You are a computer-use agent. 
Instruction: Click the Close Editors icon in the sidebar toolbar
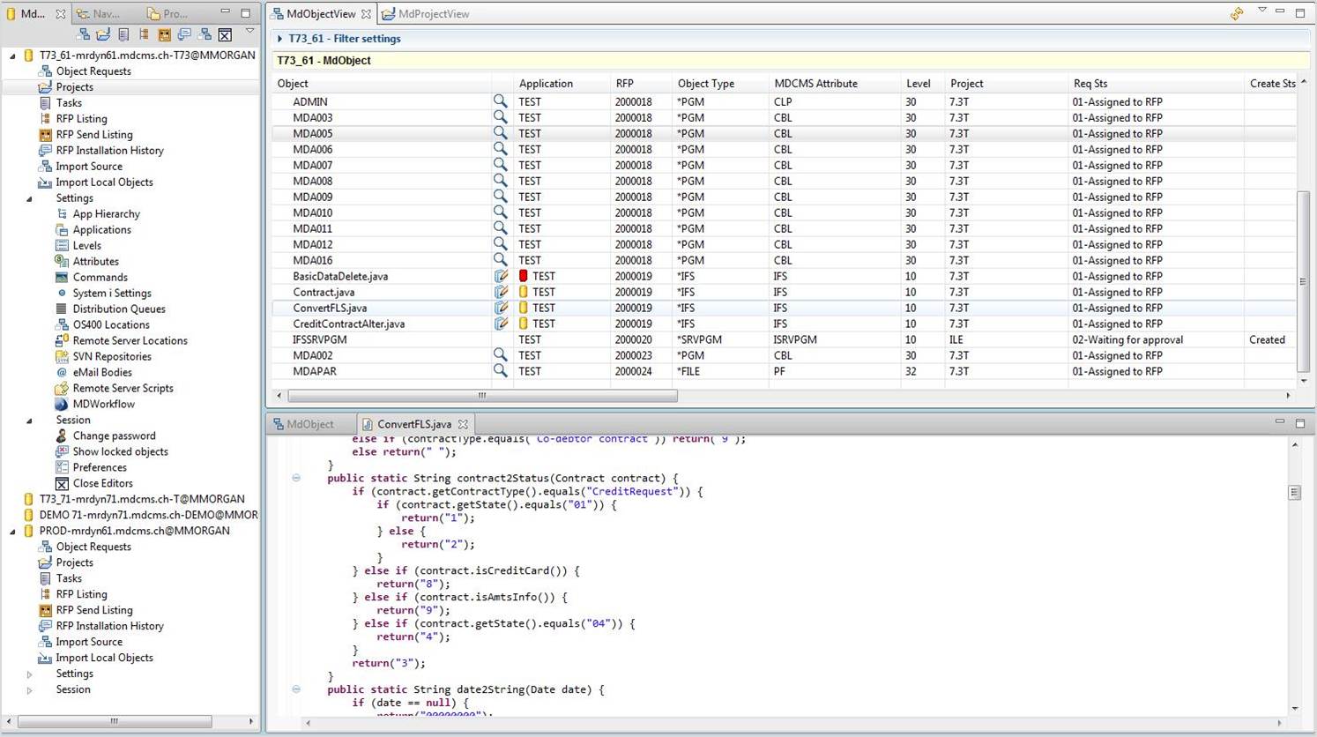click(x=225, y=34)
